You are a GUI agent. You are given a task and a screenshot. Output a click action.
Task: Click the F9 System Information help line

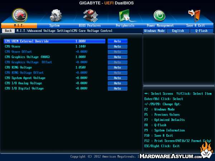tap(164, 130)
